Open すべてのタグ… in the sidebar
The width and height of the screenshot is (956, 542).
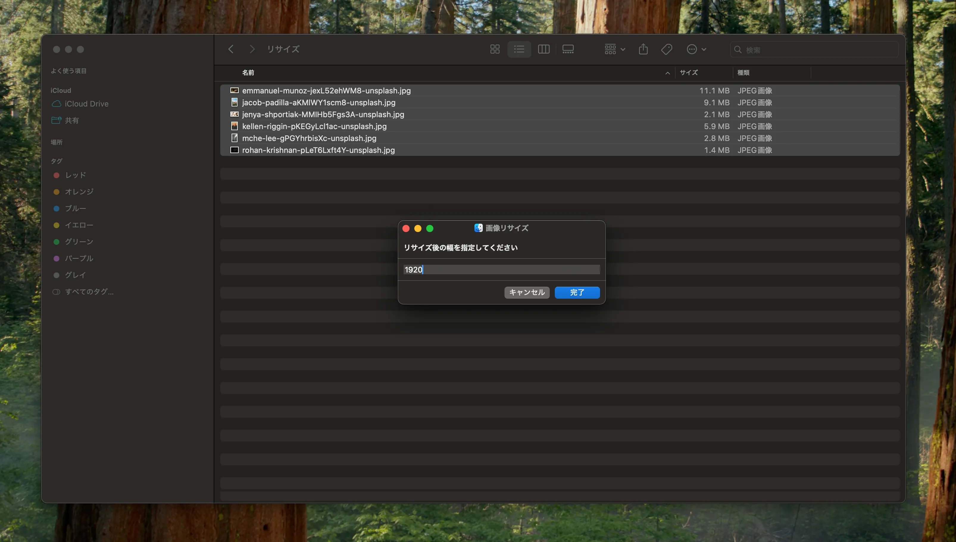(x=89, y=292)
